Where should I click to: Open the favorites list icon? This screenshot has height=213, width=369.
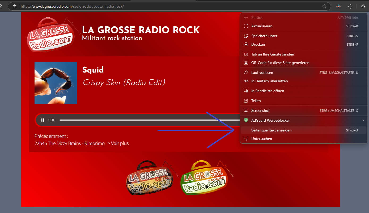(x=363, y=6)
